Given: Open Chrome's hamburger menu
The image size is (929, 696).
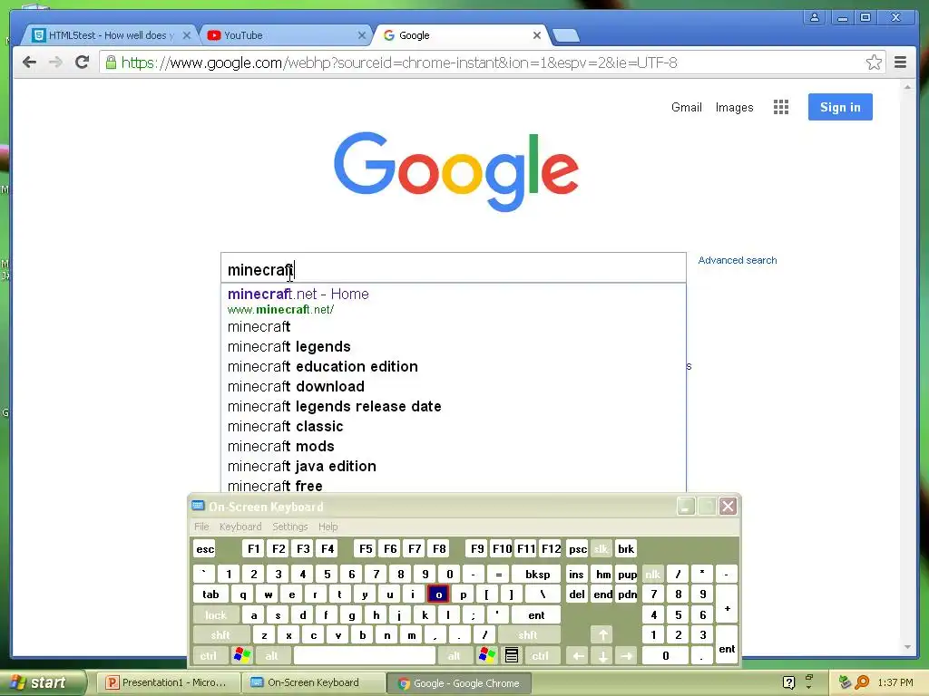Looking at the screenshot, I should (x=900, y=63).
